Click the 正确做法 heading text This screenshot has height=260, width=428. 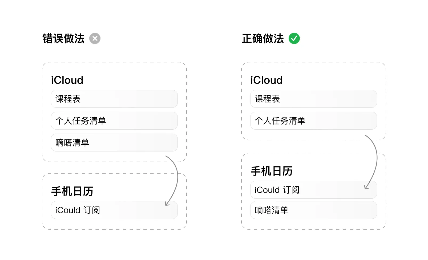[x=263, y=38]
